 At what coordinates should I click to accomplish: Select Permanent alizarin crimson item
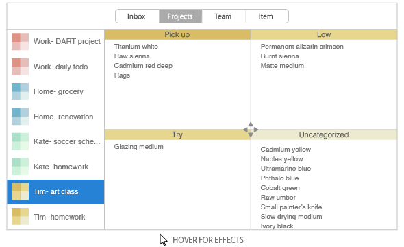(x=302, y=47)
